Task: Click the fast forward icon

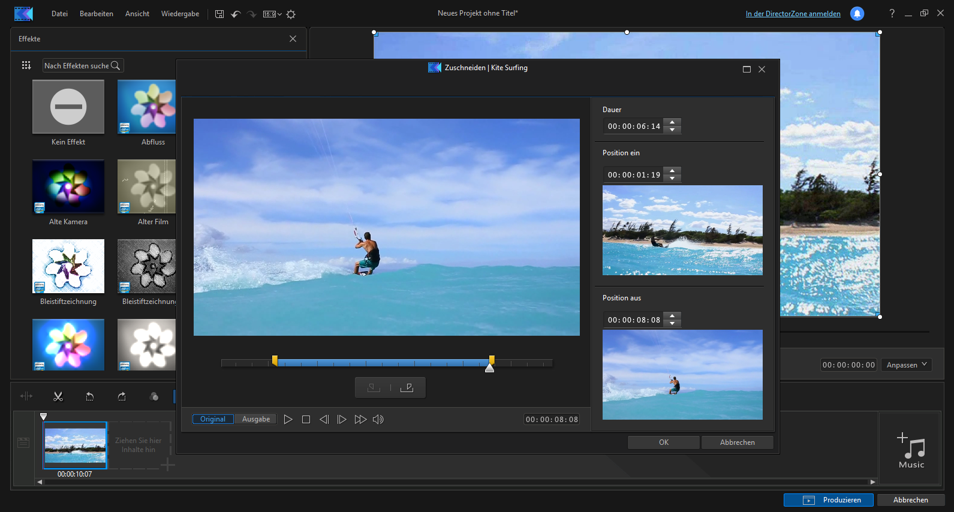Action: 360,420
